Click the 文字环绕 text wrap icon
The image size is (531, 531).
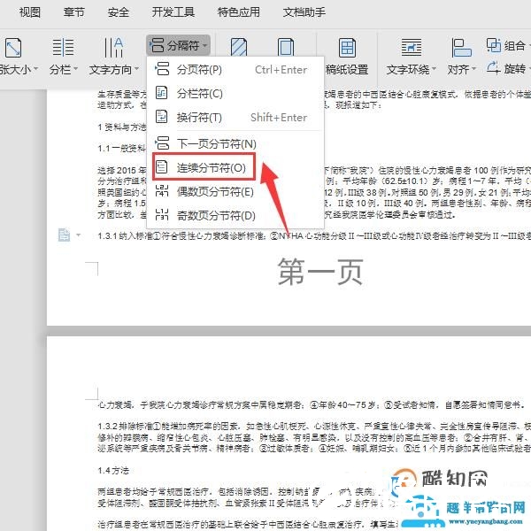412,48
